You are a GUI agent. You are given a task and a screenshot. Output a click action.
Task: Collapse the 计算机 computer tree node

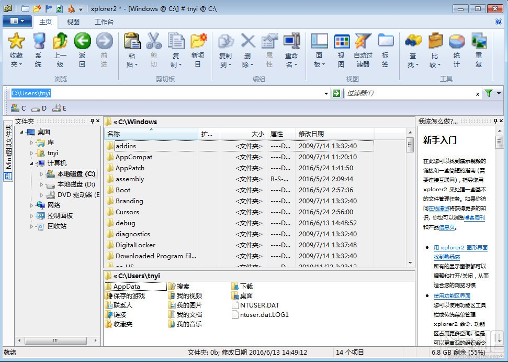[x=31, y=163]
